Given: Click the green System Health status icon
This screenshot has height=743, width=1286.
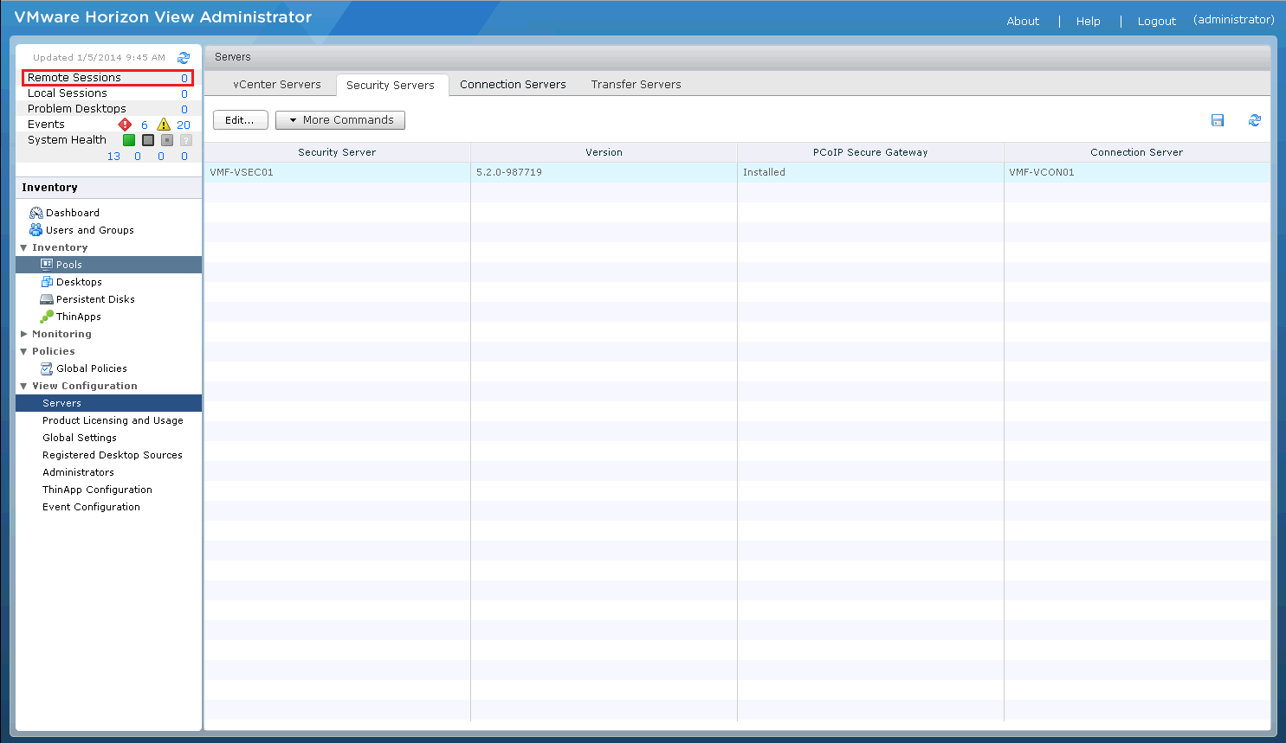Looking at the screenshot, I should point(129,140).
